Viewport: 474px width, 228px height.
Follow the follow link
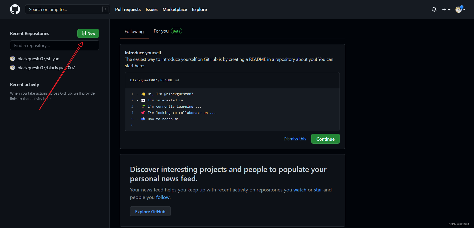click(163, 197)
